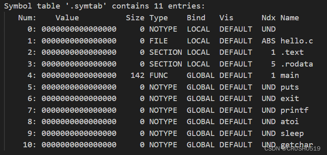The width and height of the screenshot is (327, 155).
Task: Click the Ndx value '5' for .rodata
Action: [273, 64]
